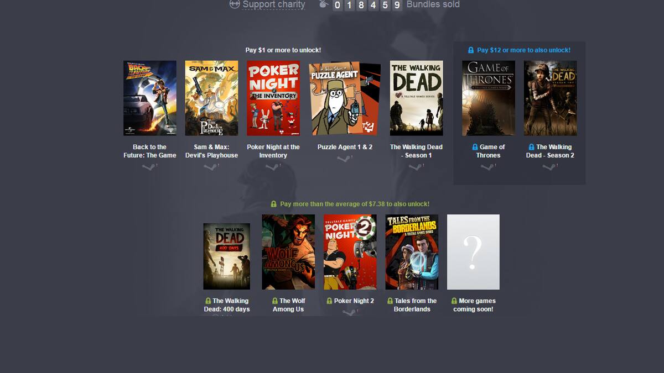Image resolution: width=664 pixels, height=373 pixels.
Task: Click The Wolf Among Us title text
Action: [288, 305]
